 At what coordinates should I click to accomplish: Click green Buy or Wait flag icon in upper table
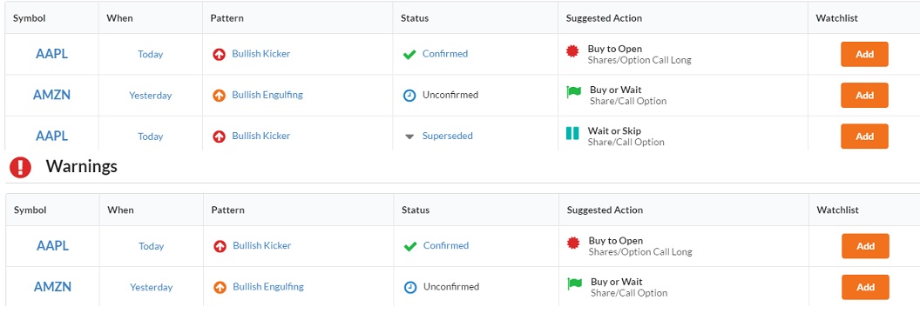click(574, 92)
